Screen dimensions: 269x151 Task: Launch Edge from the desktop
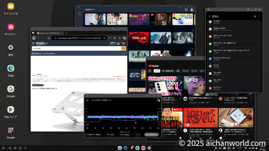click(x=11, y=68)
